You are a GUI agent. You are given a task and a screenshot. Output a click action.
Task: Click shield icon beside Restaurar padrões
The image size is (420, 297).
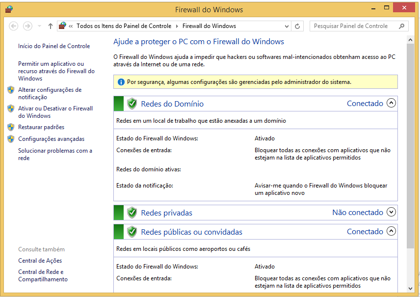11,127
